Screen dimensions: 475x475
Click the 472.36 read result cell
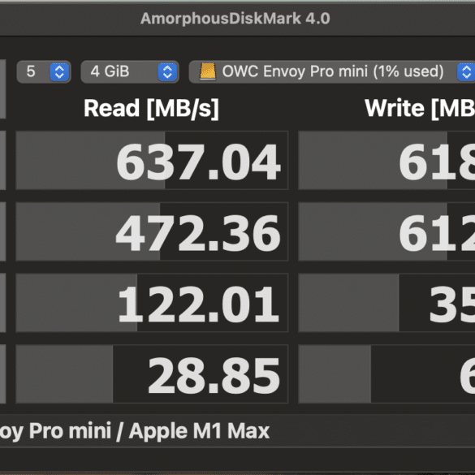click(152, 231)
